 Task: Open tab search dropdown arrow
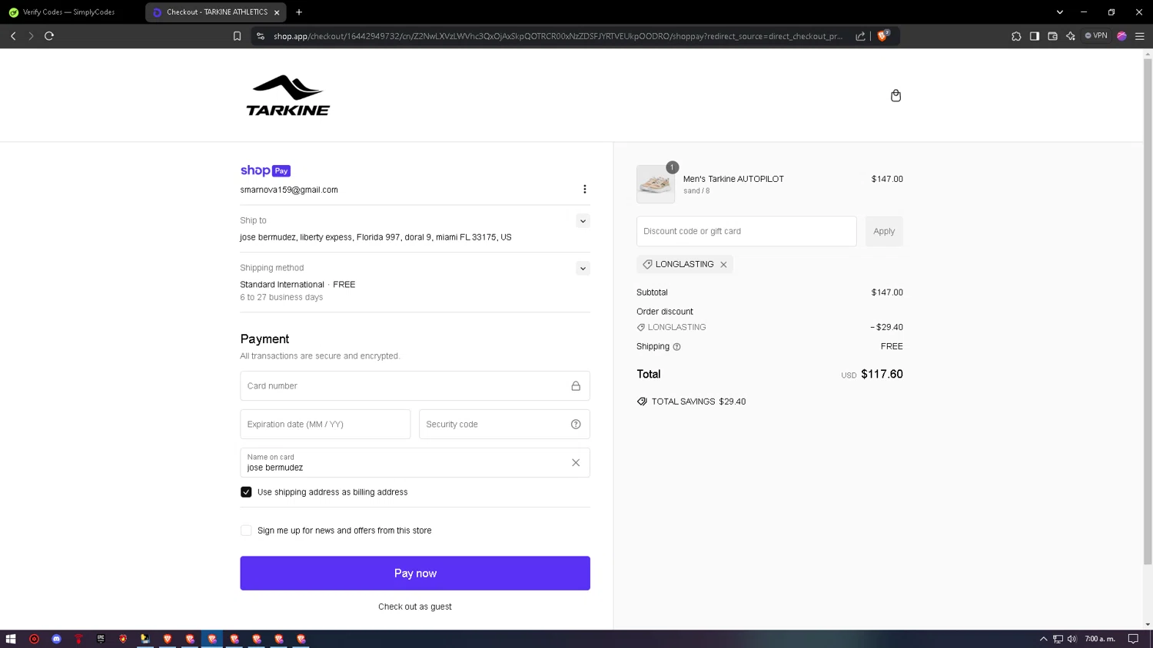point(1059,12)
